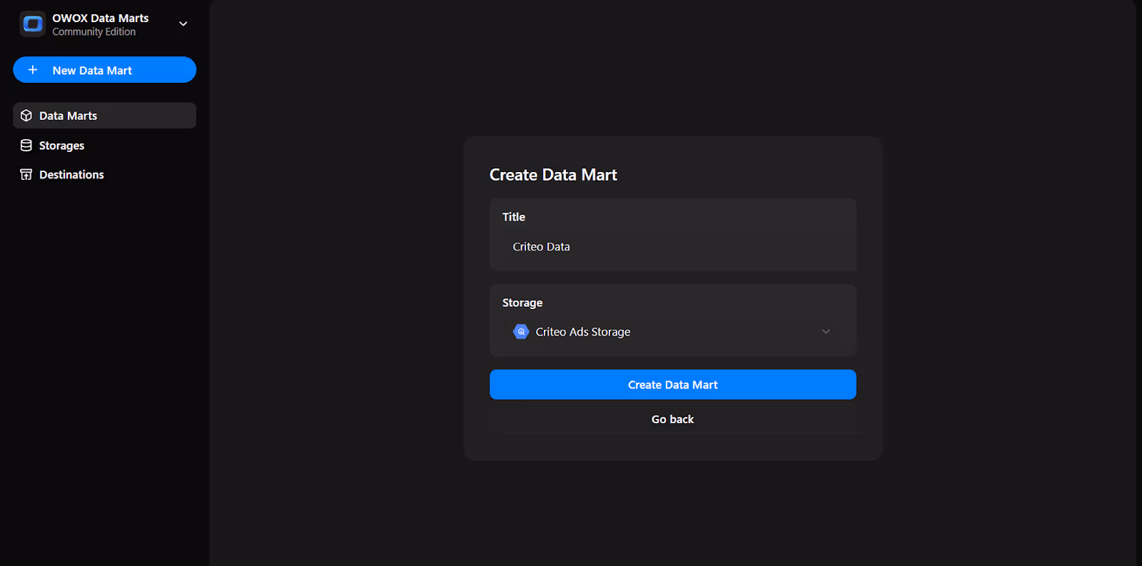1142x566 pixels.
Task: Click the Destinations icon in the sidebar
Action: tap(26, 175)
